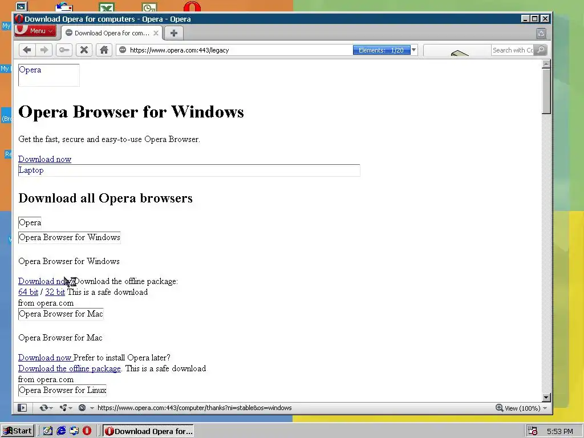Image resolution: width=584 pixels, height=438 pixels.
Task: Stop page loading with the X button
Action: coord(84,50)
